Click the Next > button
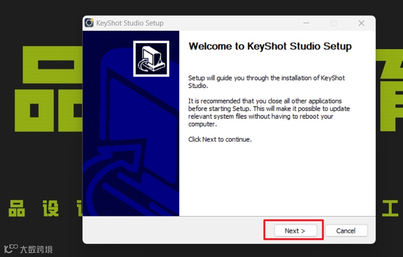This screenshot has height=257, width=403. pyautogui.click(x=295, y=231)
